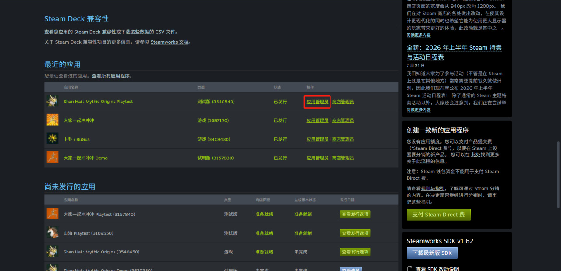The image size is (561, 271).
Task: Open 阅读更多内容 under the 2026 schedule news
Action: pos(419,109)
